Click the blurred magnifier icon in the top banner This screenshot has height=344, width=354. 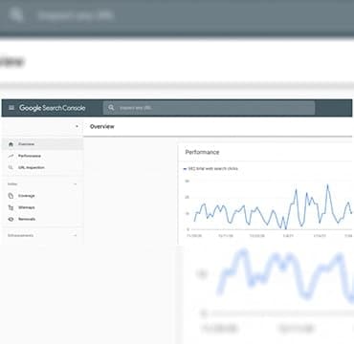pyautogui.click(x=16, y=15)
